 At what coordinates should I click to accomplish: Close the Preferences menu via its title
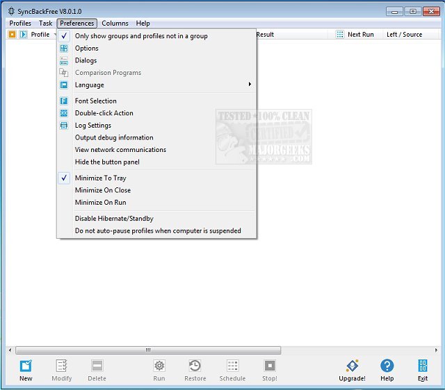coord(77,23)
